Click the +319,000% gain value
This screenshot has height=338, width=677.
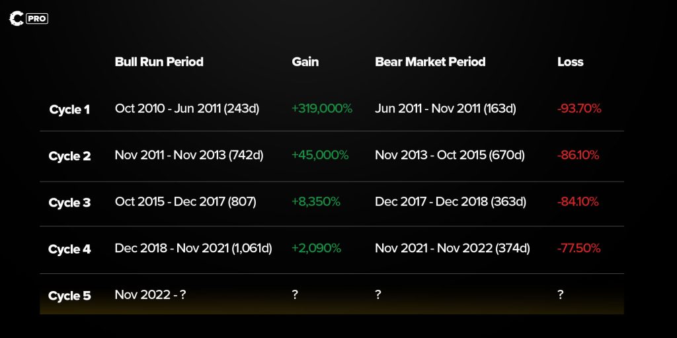click(322, 109)
